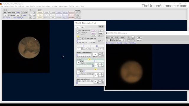Click the Gain RGB tool button

[65, 12]
